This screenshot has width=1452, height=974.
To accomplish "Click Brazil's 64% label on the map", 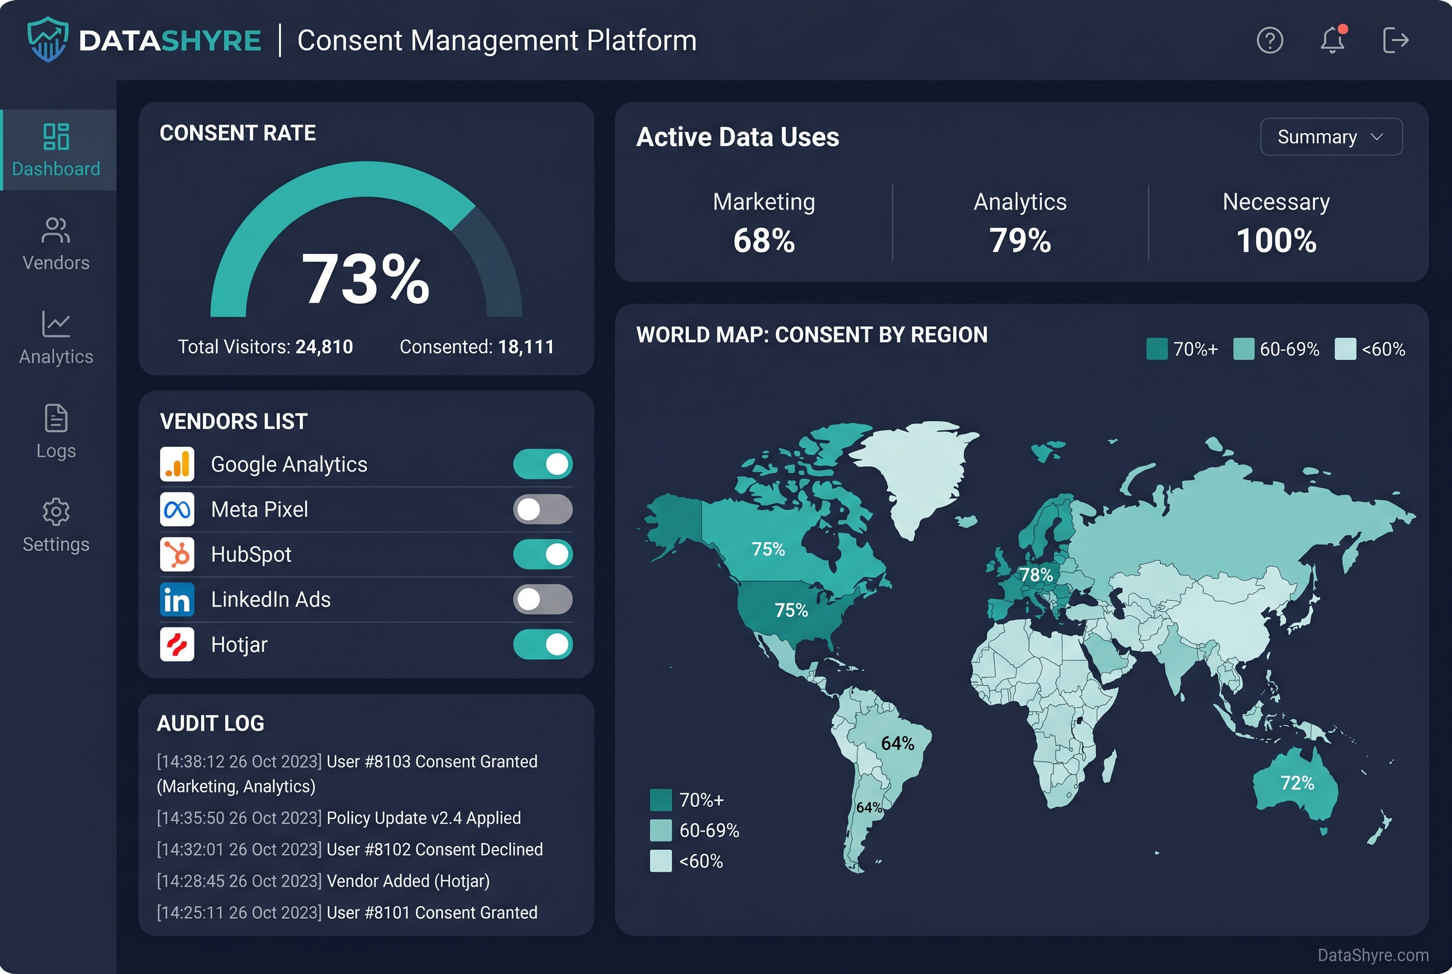I will 897,743.
